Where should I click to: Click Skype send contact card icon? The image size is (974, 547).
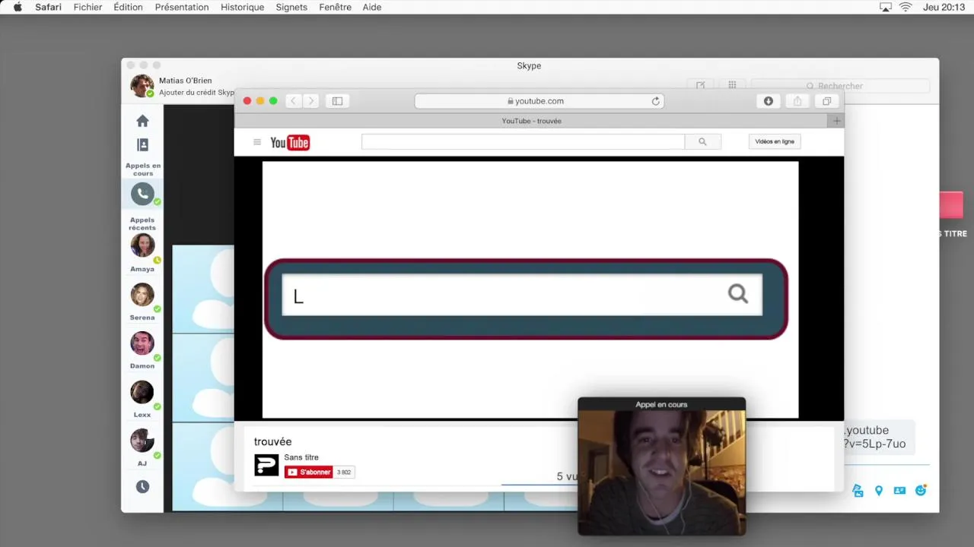pyautogui.click(x=899, y=491)
